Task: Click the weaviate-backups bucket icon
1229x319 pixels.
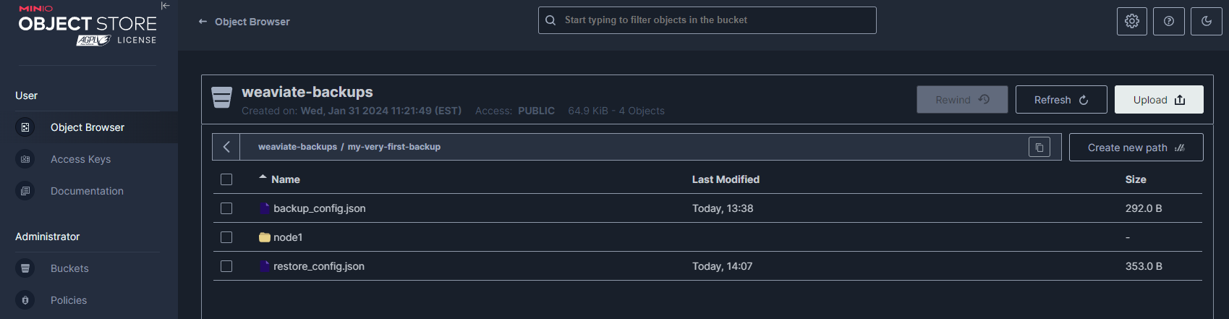Action: (221, 97)
